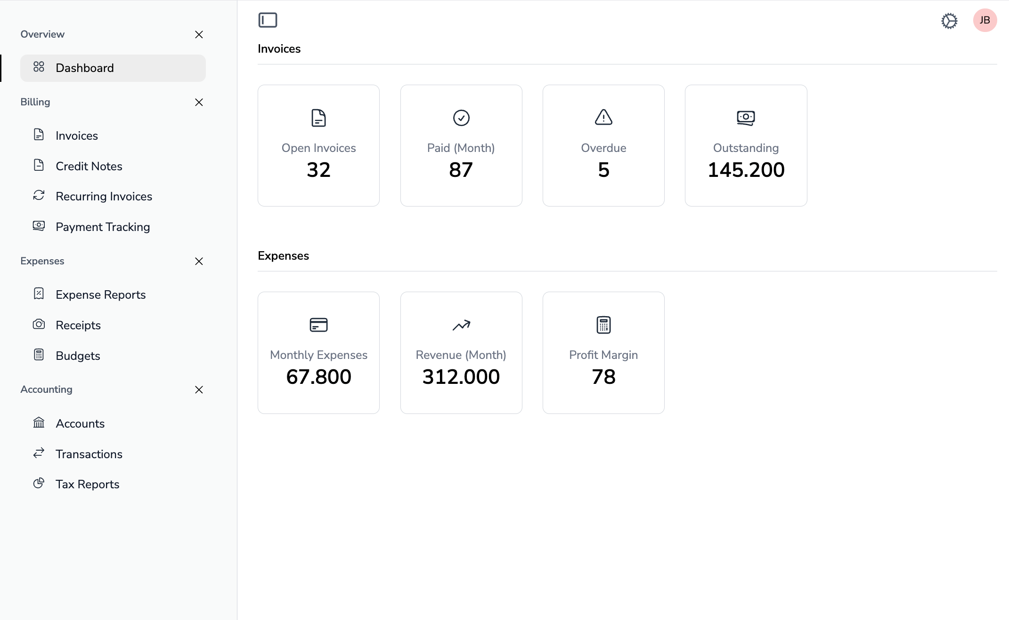The height and width of the screenshot is (620, 1009).
Task: Open settings gear icon
Action: (949, 21)
